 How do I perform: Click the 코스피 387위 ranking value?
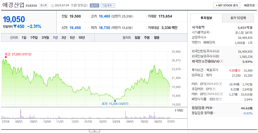[x=244, y=32]
